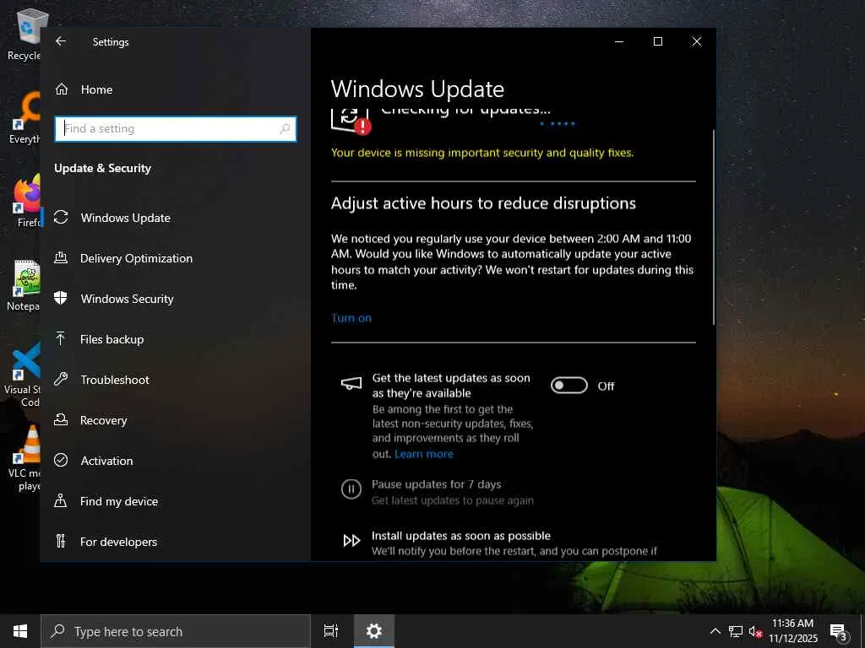
Task: Click the missing security fixes warning text
Action: coord(482,153)
